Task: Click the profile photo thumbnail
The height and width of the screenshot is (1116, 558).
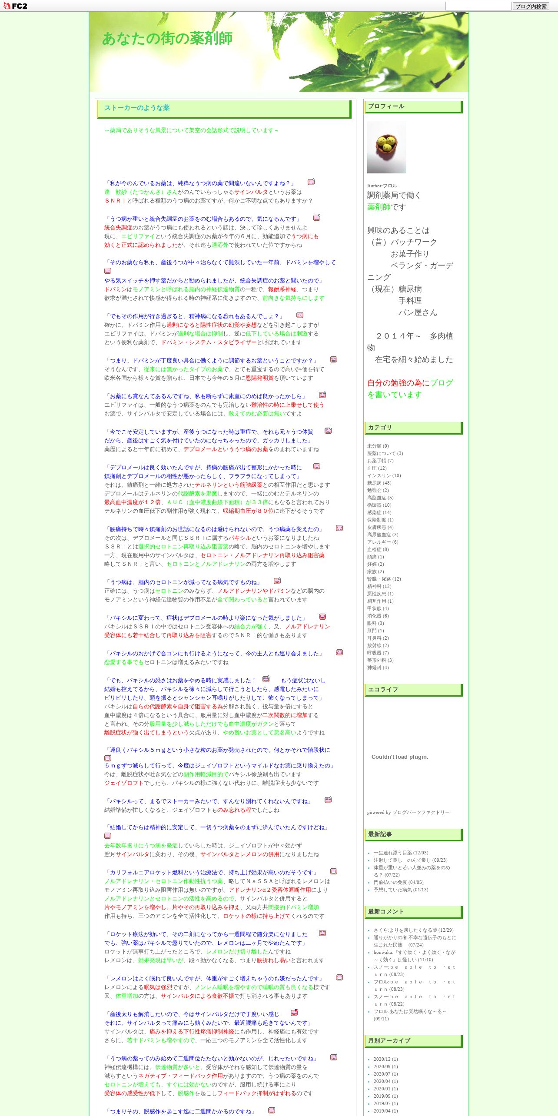Action: click(x=387, y=147)
